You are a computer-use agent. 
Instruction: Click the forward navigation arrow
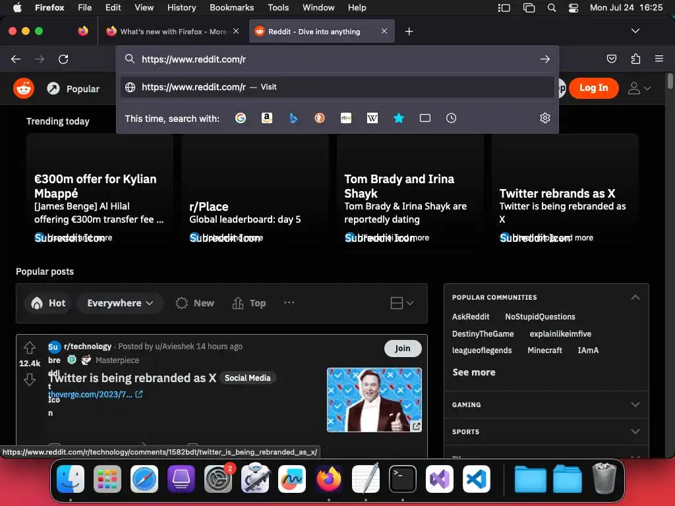(40, 59)
